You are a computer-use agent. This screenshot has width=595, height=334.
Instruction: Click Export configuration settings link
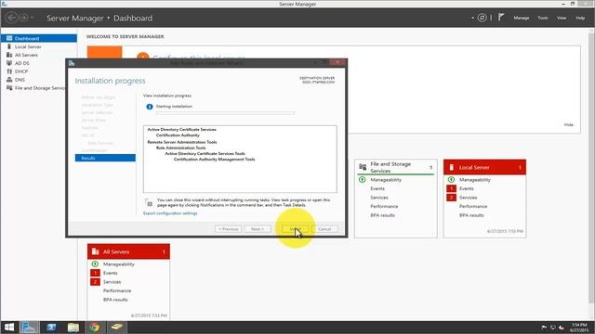(x=170, y=213)
